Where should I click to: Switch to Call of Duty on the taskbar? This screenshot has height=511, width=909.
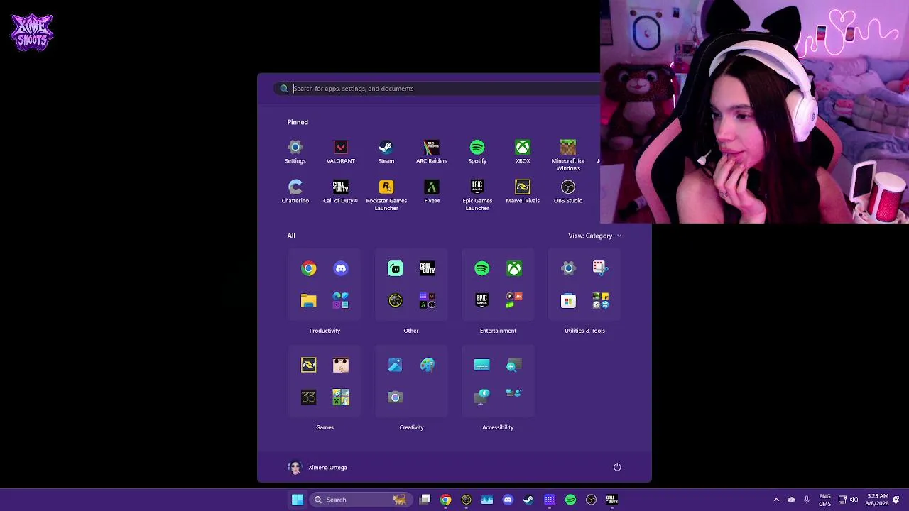[611, 500]
